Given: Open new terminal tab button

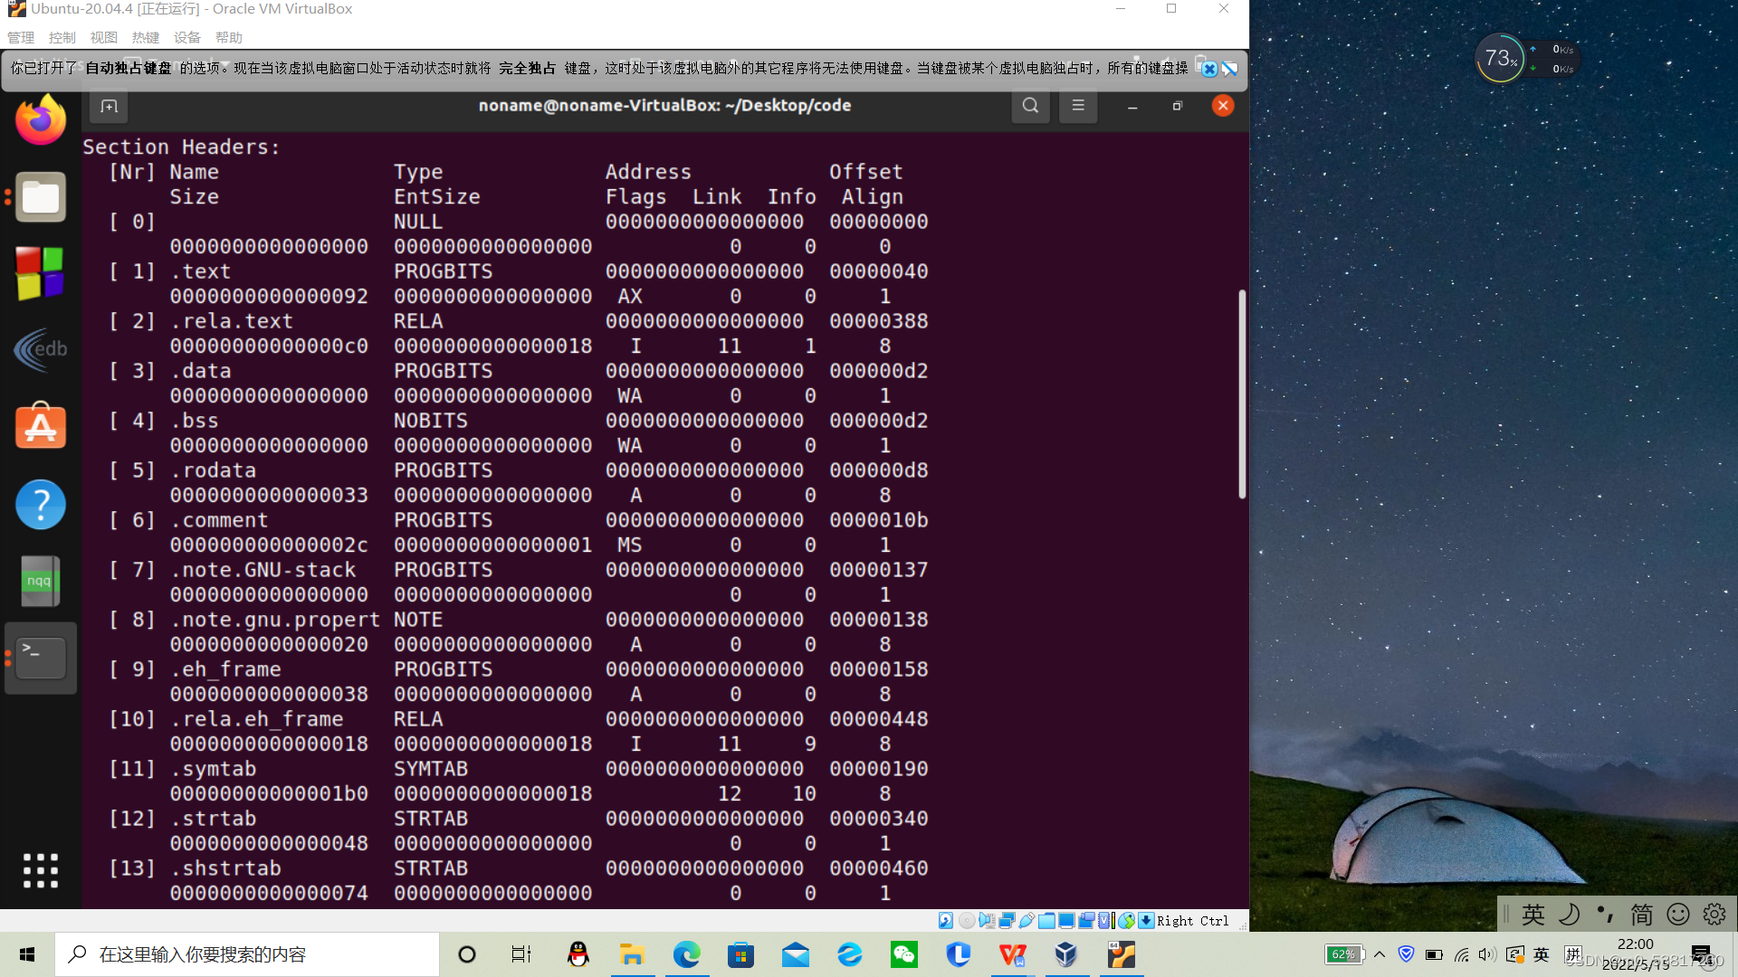Looking at the screenshot, I should pyautogui.click(x=110, y=106).
